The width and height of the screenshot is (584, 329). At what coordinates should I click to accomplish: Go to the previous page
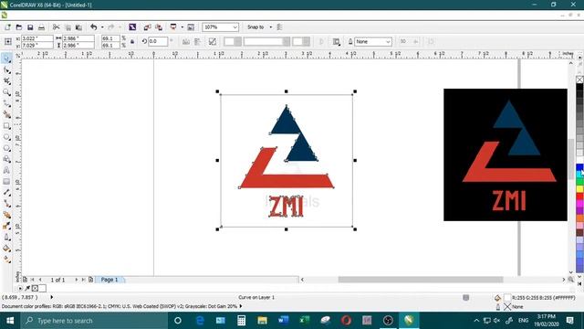point(40,280)
